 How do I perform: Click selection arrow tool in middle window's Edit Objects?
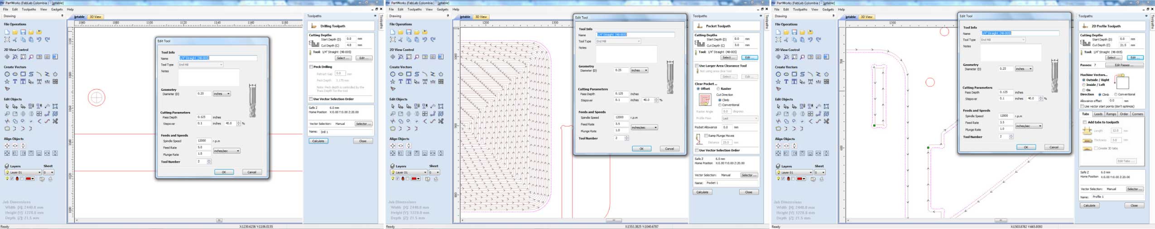click(x=393, y=106)
